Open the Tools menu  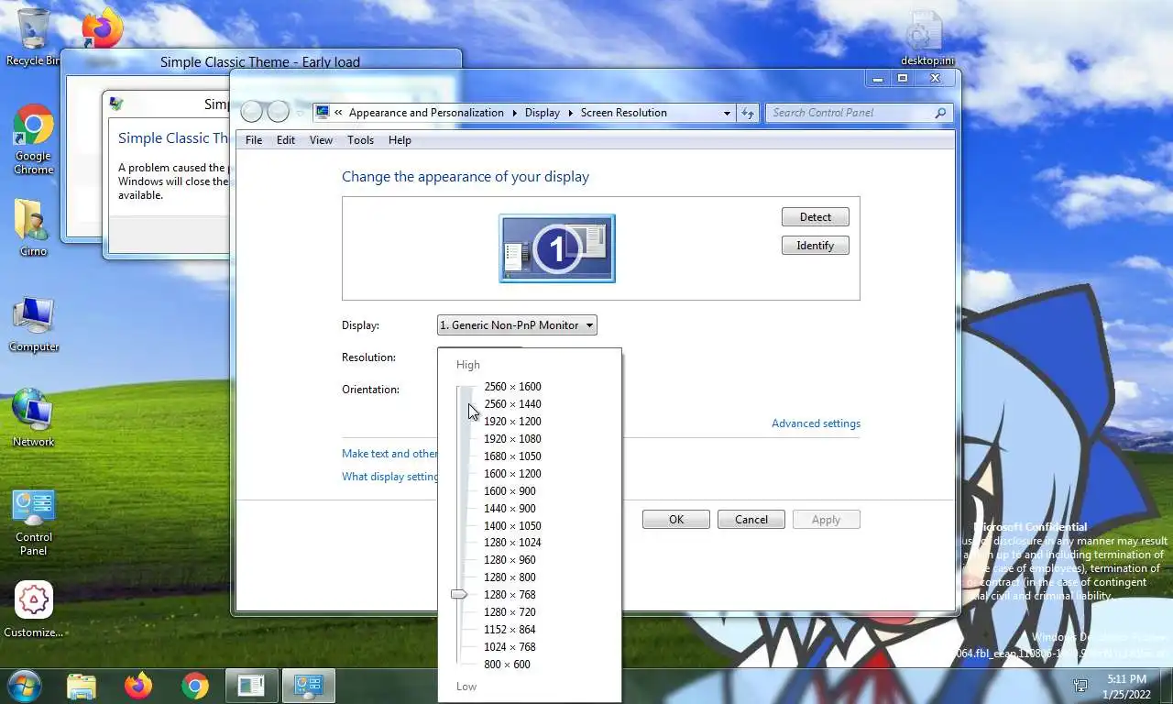tap(360, 140)
